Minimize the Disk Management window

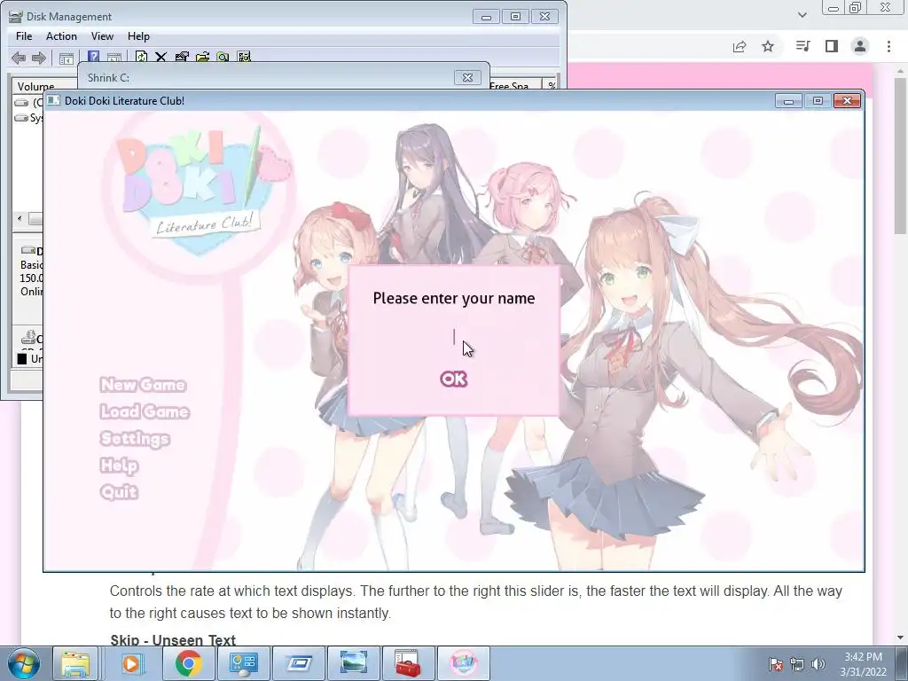point(486,17)
